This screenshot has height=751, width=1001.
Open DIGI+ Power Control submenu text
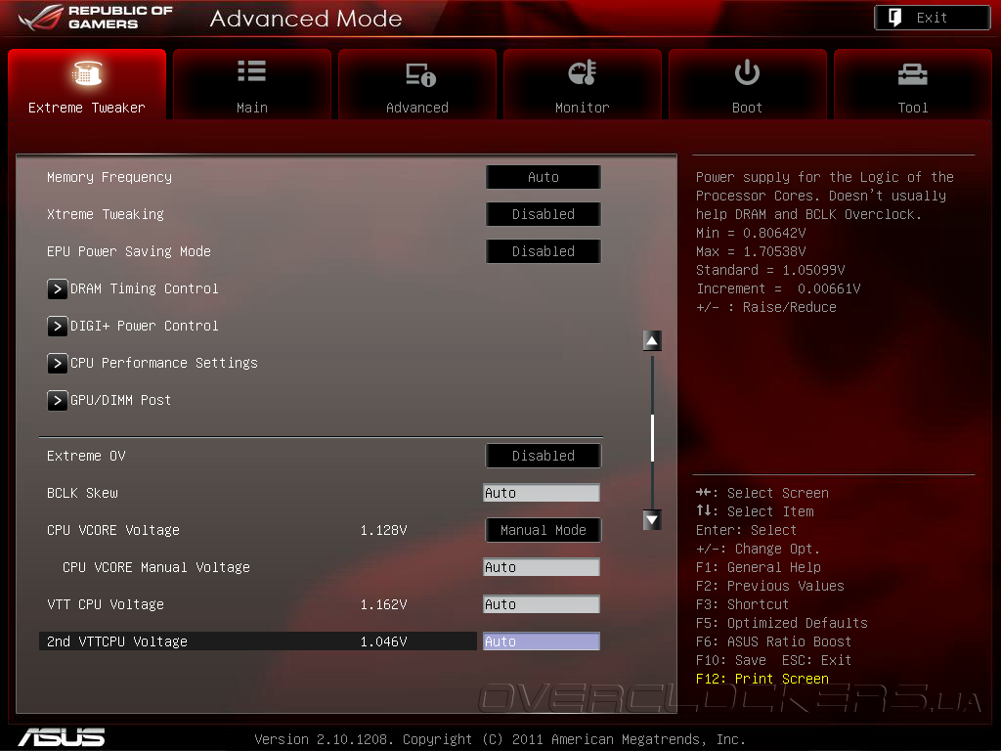pyautogui.click(x=145, y=326)
